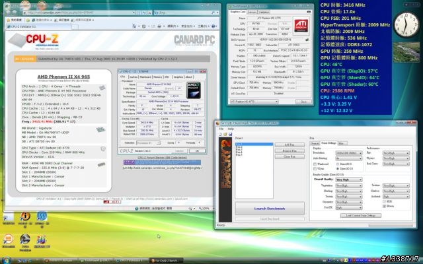
Task: Switch to the Validation tab in GPU-Z
Action: 264,12
